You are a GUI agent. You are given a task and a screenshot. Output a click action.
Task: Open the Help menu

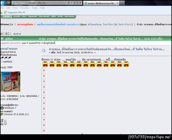[x=42, y=8]
